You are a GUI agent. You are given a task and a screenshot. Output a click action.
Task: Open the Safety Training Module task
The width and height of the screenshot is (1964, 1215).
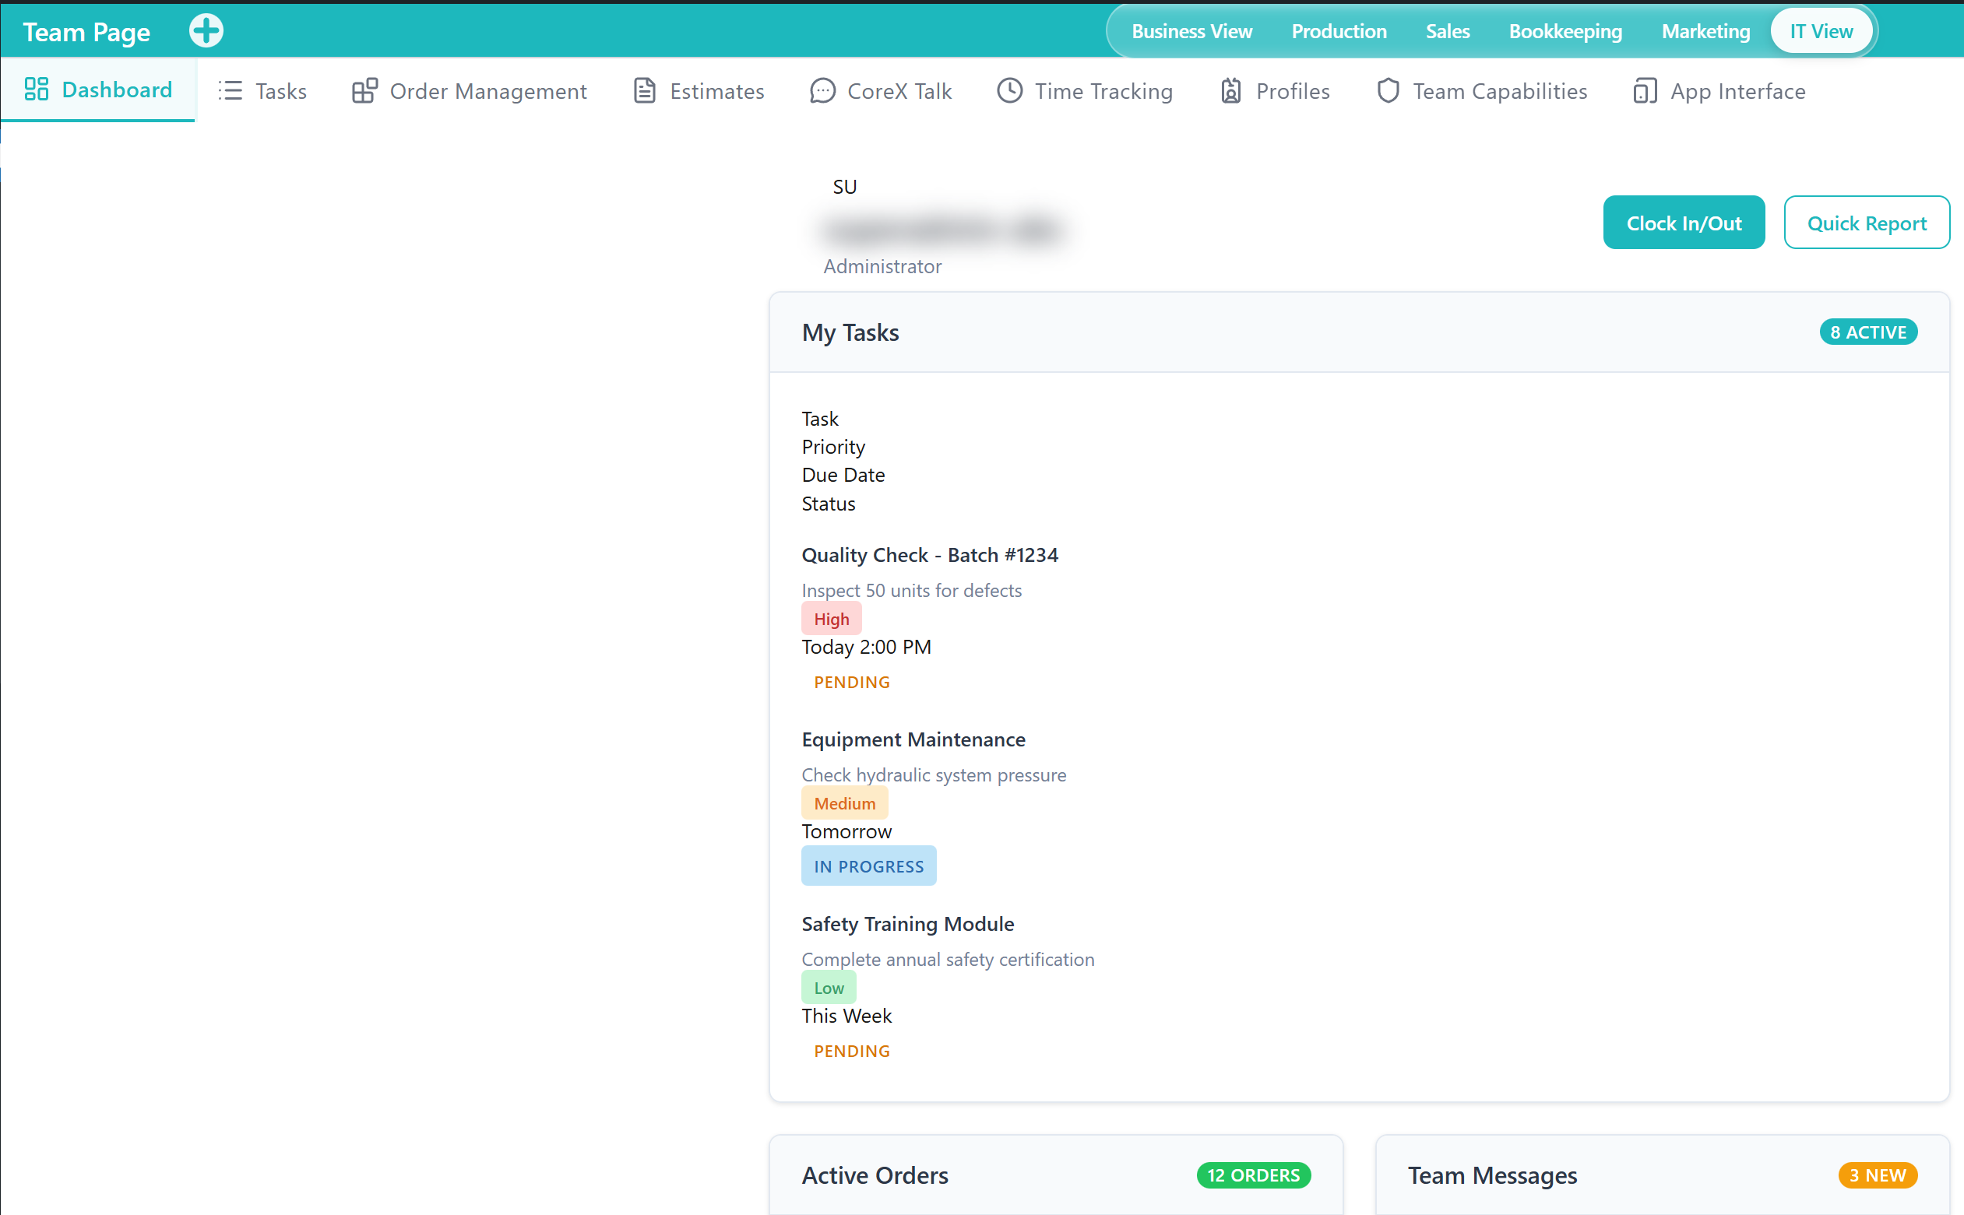[x=908, y=923]
